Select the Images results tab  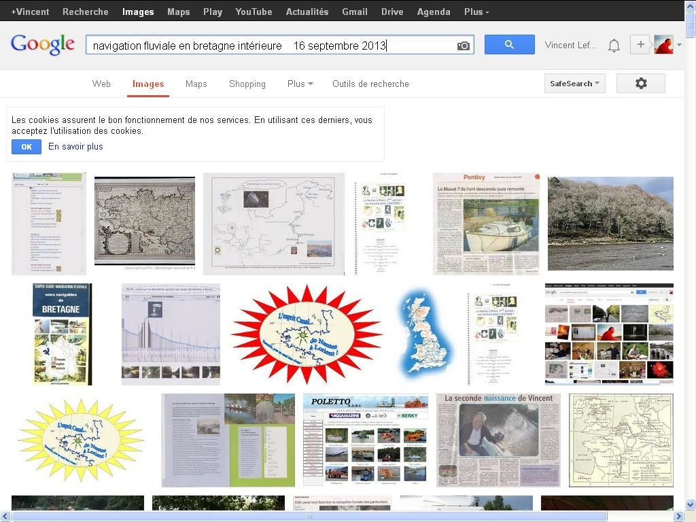coord(147,84)
